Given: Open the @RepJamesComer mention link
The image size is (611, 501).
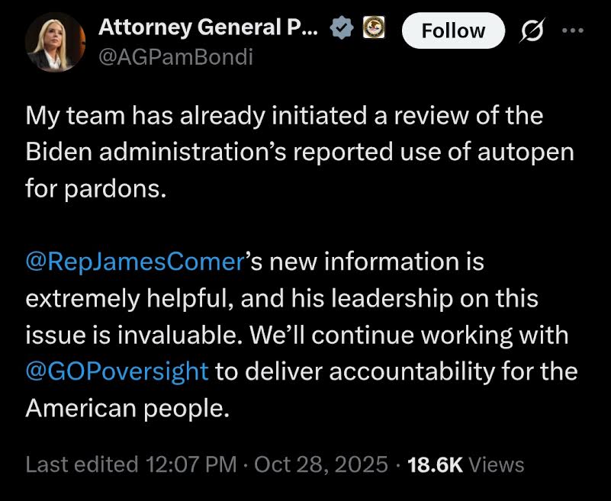Looking at the screenshot, I should (133, 262).
